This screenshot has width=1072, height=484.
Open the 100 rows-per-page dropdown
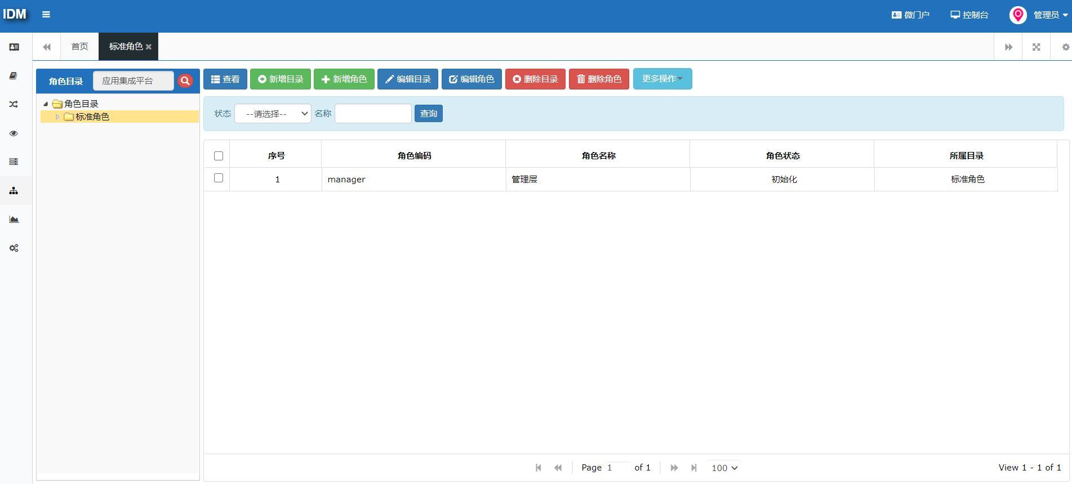[724, 468]
